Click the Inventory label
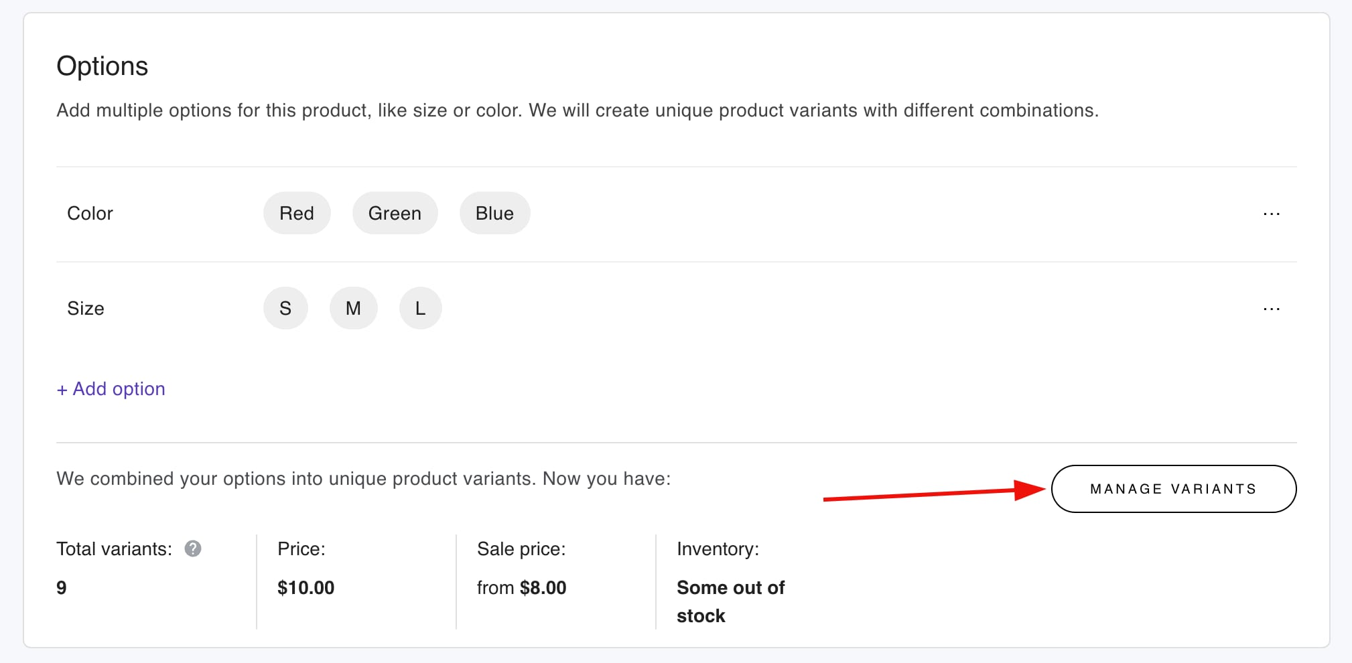Image resolution: width=1352 pixels, height=663 pixels. [x=718, y=549]
